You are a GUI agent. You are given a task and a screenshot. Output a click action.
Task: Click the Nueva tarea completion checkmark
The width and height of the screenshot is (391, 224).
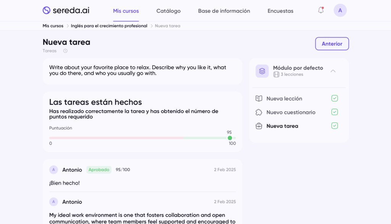(334, 126)
